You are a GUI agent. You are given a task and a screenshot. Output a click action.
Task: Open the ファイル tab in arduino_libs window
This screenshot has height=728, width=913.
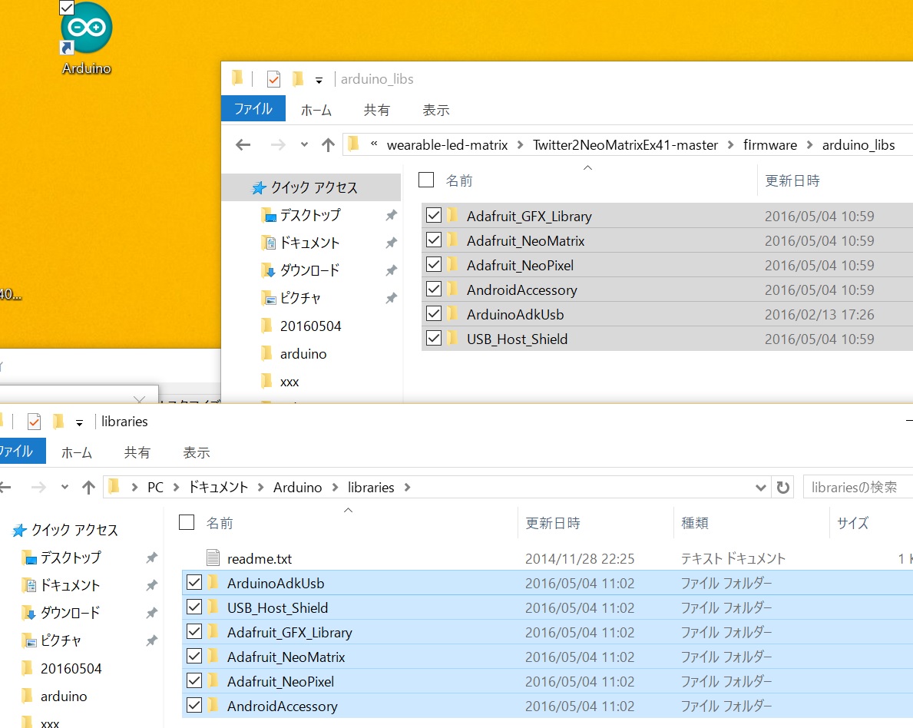click(253, 109)
